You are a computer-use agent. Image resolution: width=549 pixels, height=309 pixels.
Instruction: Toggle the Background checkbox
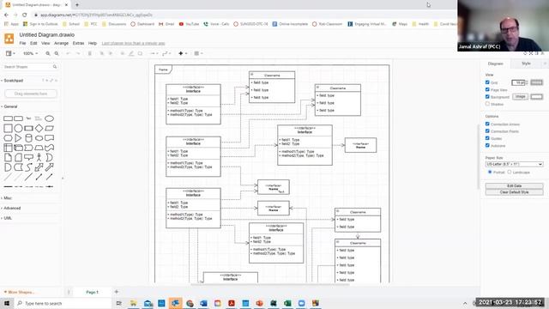point(487,97)
